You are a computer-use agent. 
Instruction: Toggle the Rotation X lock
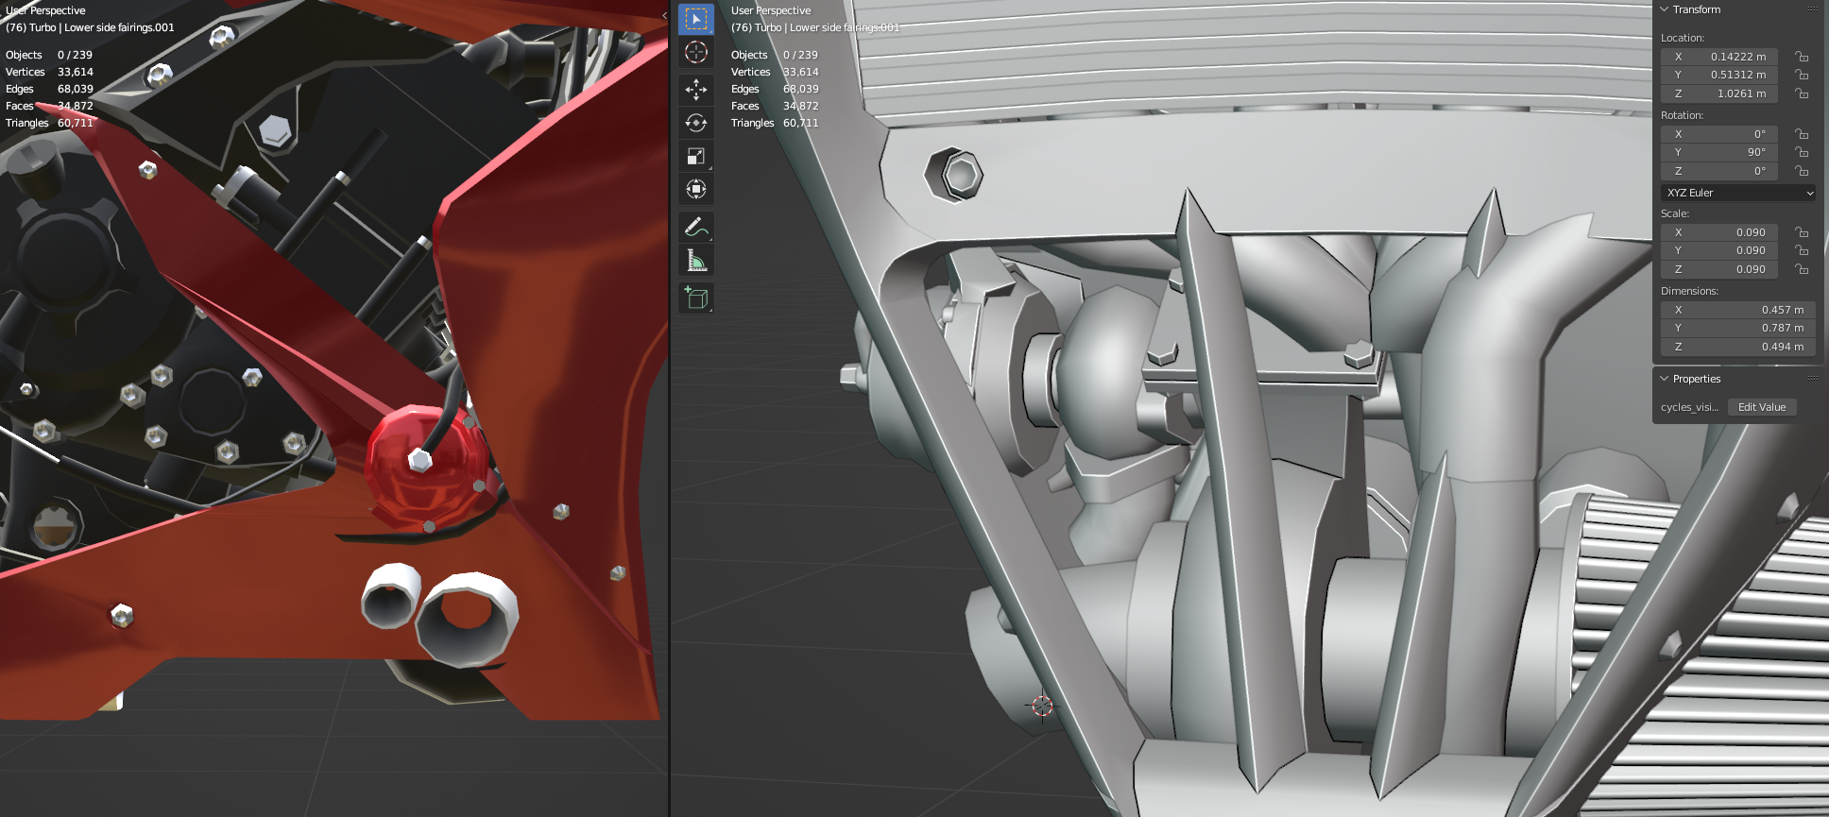click(1802, 134)
